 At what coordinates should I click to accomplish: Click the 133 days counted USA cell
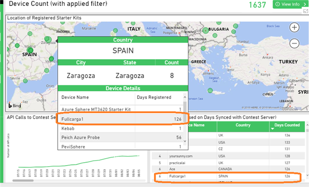[x=287, y=142]
